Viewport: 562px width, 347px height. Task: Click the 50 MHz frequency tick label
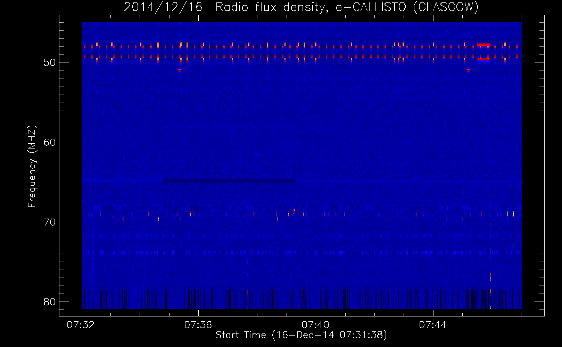pyautogui.click(x=50, y=62)
